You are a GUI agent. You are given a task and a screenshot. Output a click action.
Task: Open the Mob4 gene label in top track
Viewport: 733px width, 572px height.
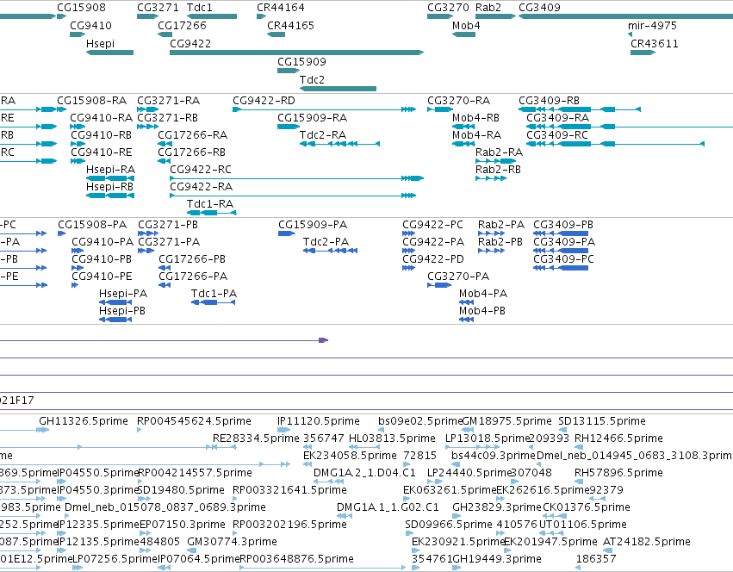click(x=466, y=26)
